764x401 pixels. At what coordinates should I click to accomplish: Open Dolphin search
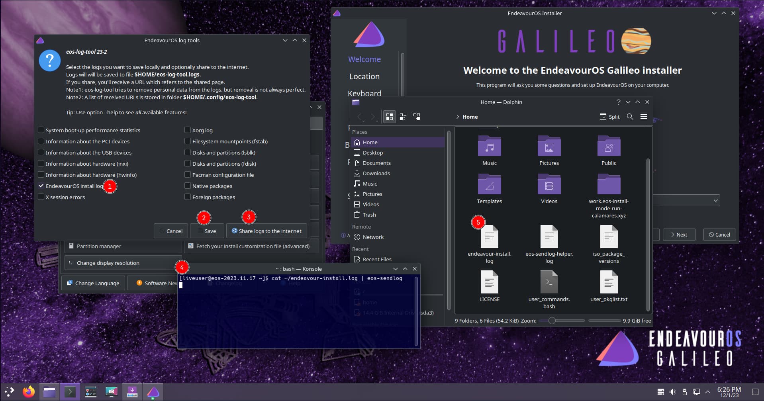(630, 117)
